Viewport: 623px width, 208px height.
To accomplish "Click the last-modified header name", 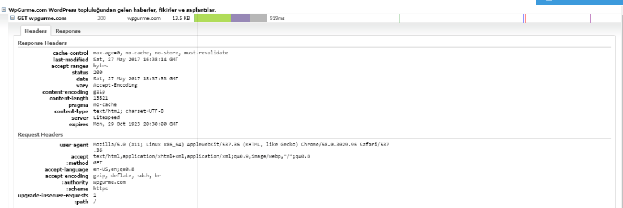I will [x=71, y=60].
